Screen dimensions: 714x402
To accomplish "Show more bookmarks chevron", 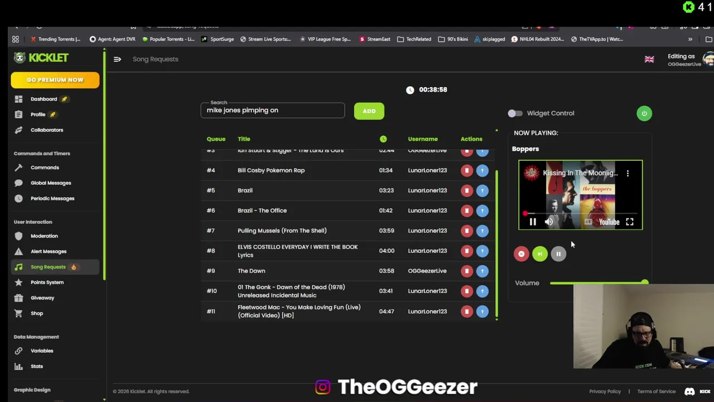I will [690, 39].
